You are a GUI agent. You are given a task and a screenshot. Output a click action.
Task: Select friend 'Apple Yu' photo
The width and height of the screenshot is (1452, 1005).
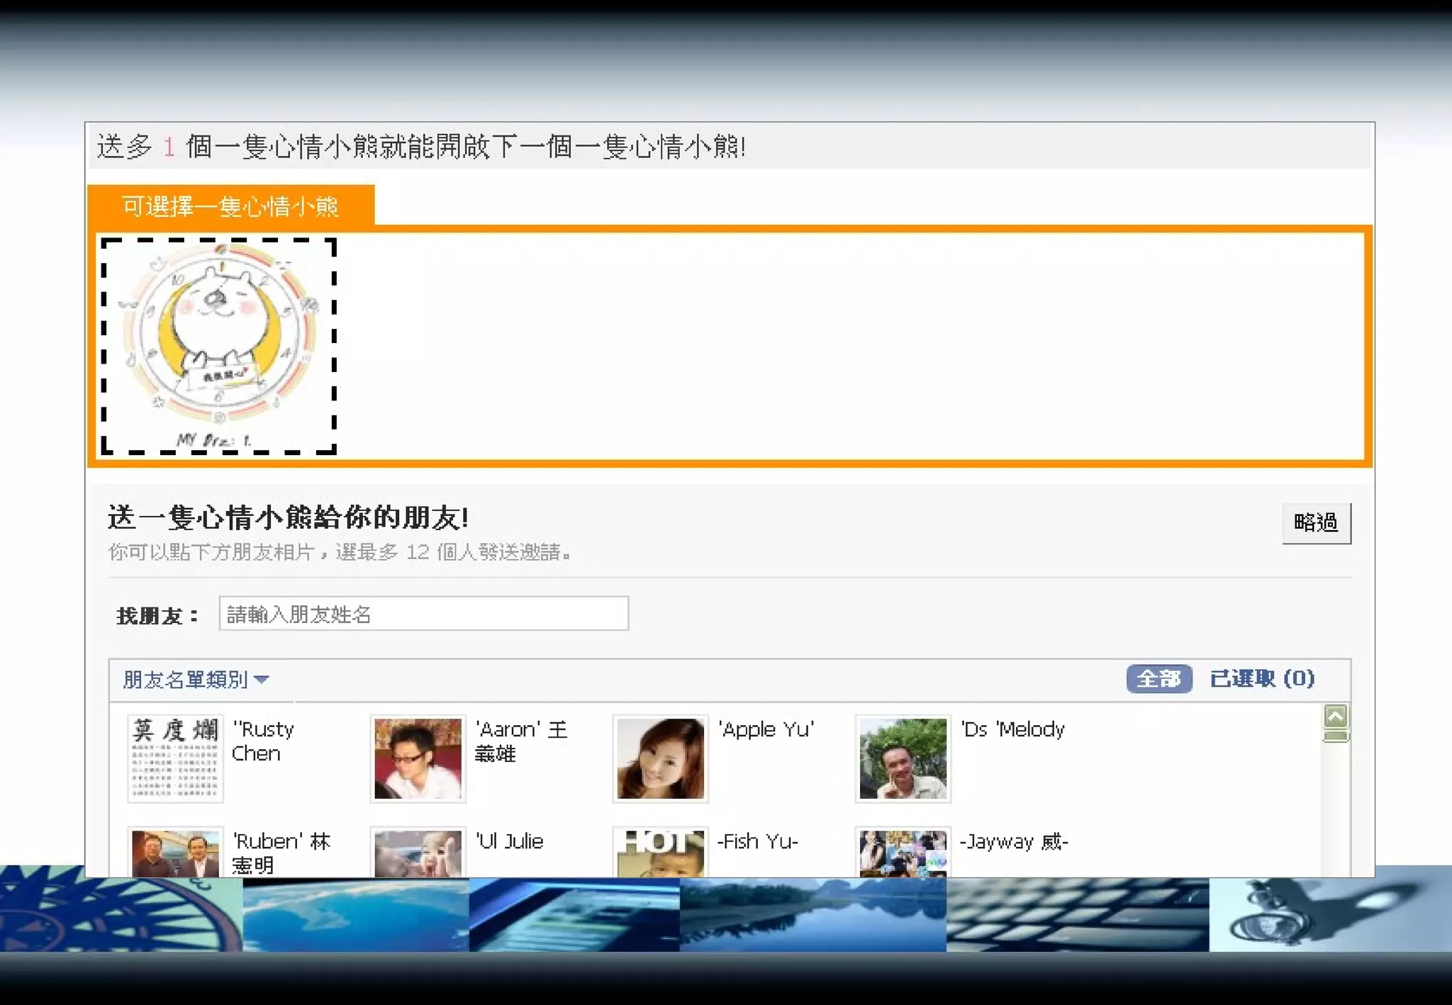[x=660, y=758]
